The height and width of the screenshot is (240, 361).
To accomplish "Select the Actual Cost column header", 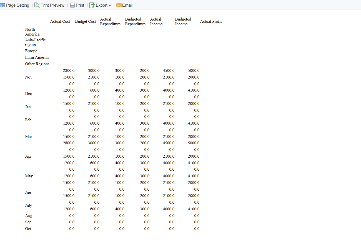I will click(x=60, y=21).
